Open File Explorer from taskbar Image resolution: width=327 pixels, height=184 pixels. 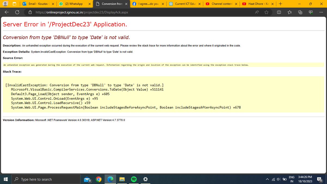122,179
